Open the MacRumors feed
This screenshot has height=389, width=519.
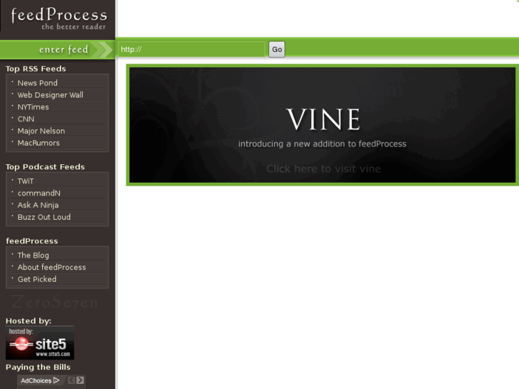point(39,143)
